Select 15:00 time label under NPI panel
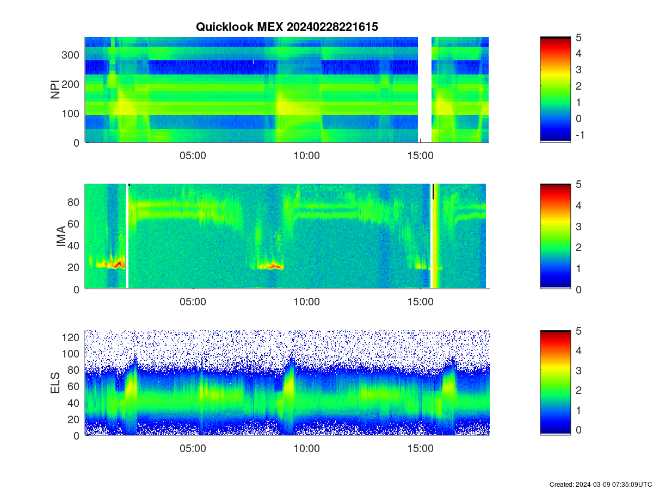Viewport: 653px width, 489px height. tap(420, 156)
